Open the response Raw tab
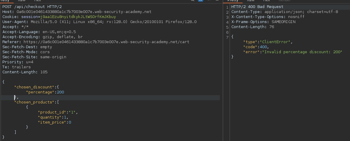Viewport: 350px width, 141px height. click(x=251, y=1)
